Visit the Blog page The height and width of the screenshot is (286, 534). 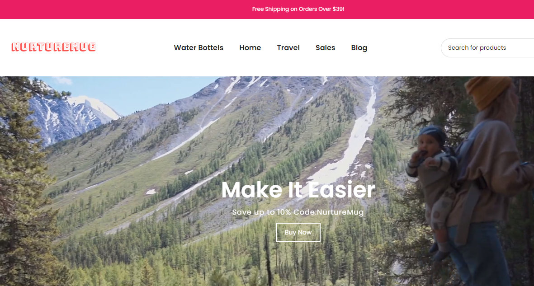359,48
